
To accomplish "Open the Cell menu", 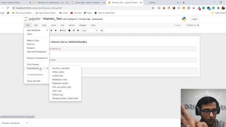I will pos(63,25).
